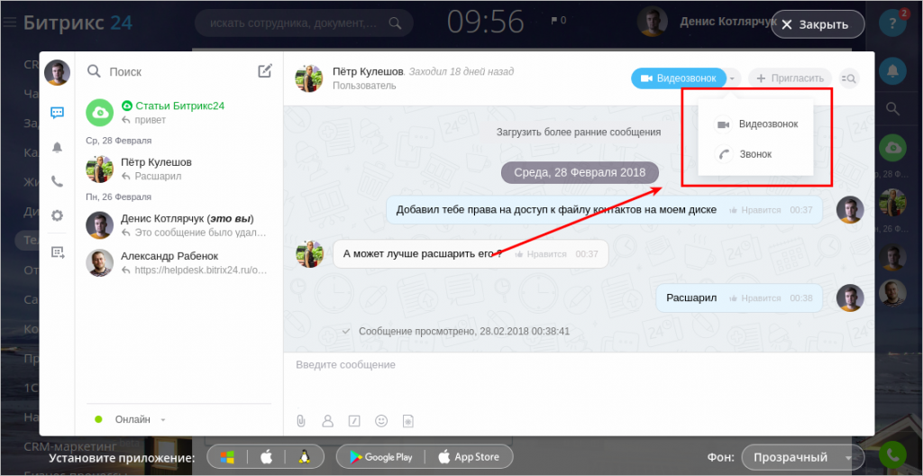Screen dimensions: 923x476
Task: Click Загрузить более ранние сообщения
Action: 578,132
